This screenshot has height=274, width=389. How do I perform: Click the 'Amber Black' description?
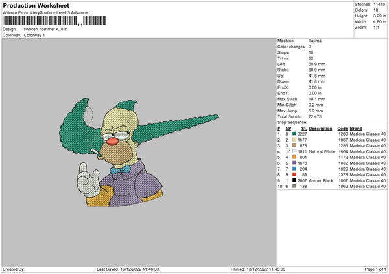click(x=321, y=180)
